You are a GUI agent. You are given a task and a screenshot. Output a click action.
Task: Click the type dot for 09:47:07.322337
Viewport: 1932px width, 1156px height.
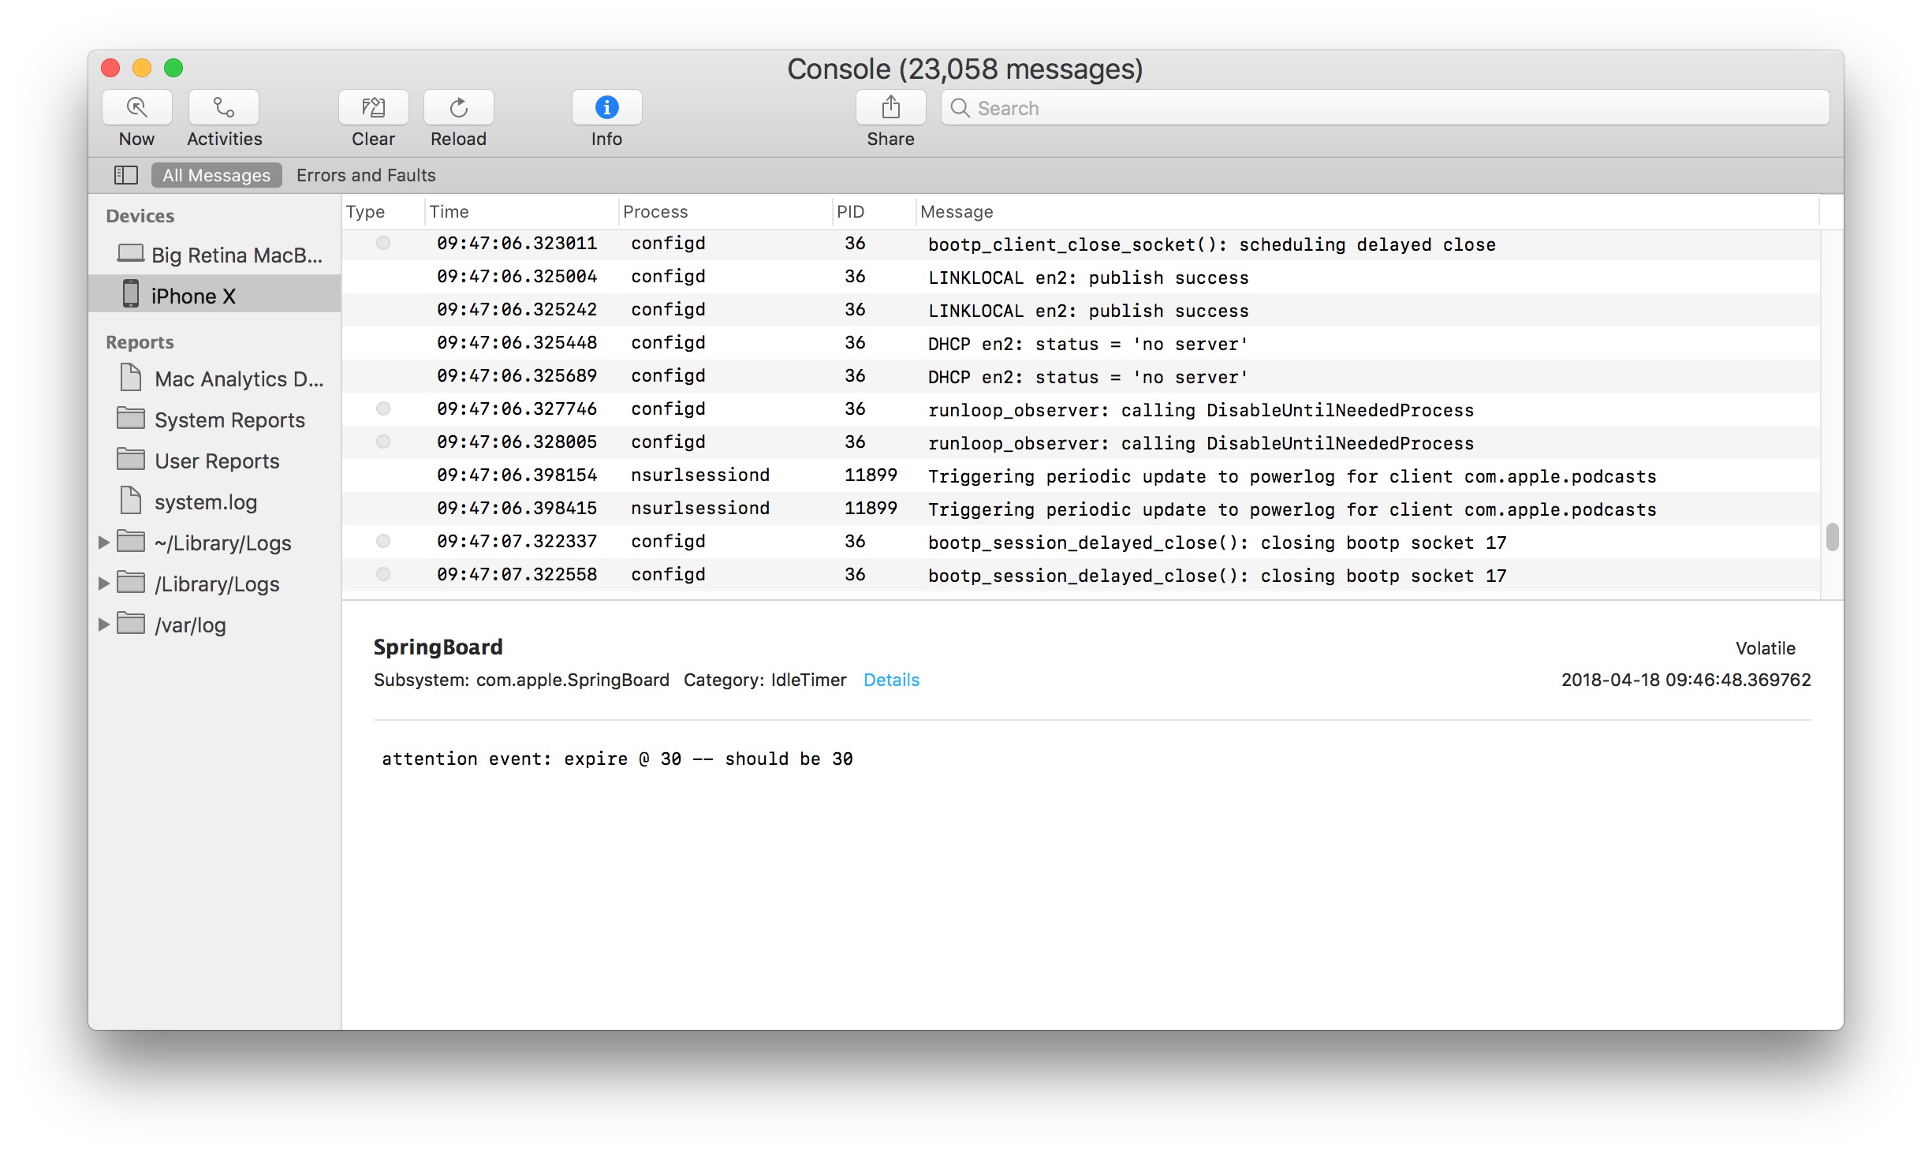coord(383,541)
